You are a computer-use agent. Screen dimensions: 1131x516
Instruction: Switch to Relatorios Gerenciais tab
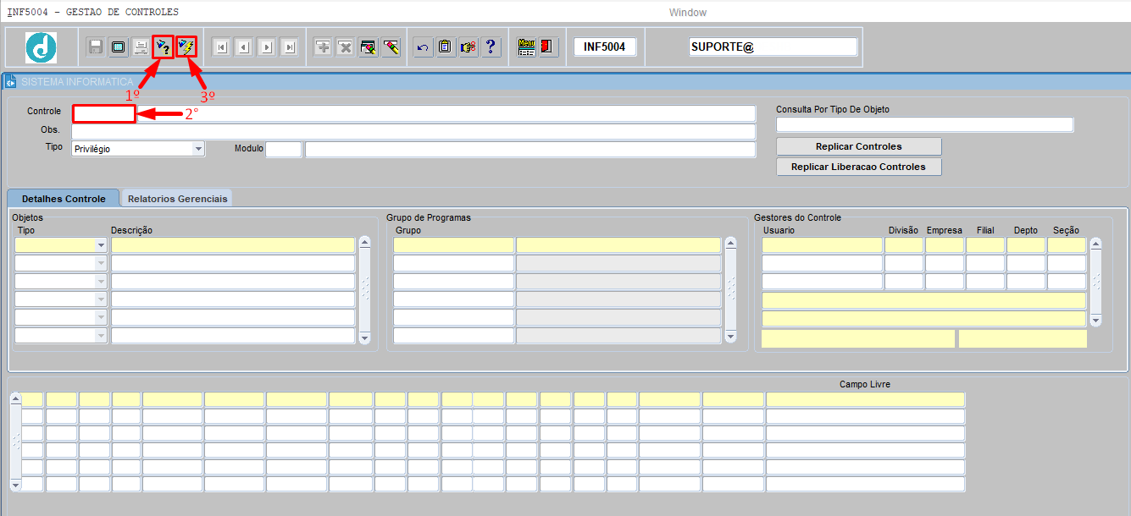[x=178, y=199]
